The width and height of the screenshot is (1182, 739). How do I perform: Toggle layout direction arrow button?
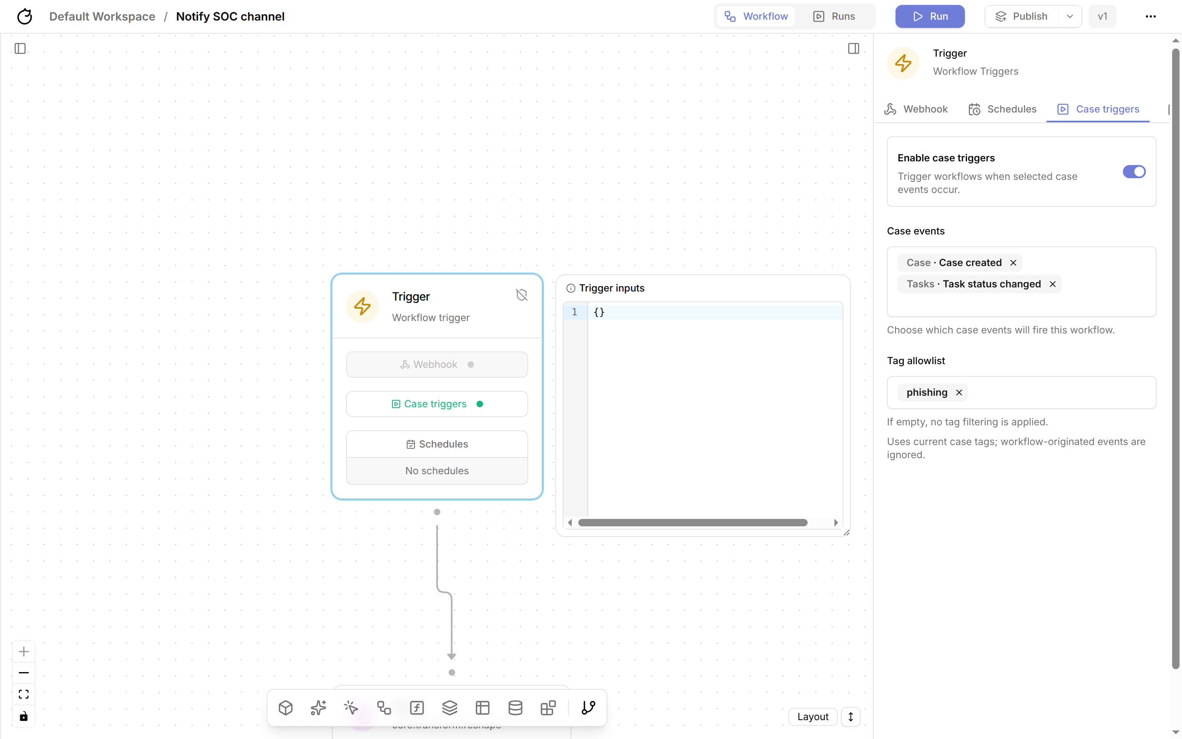850,716
